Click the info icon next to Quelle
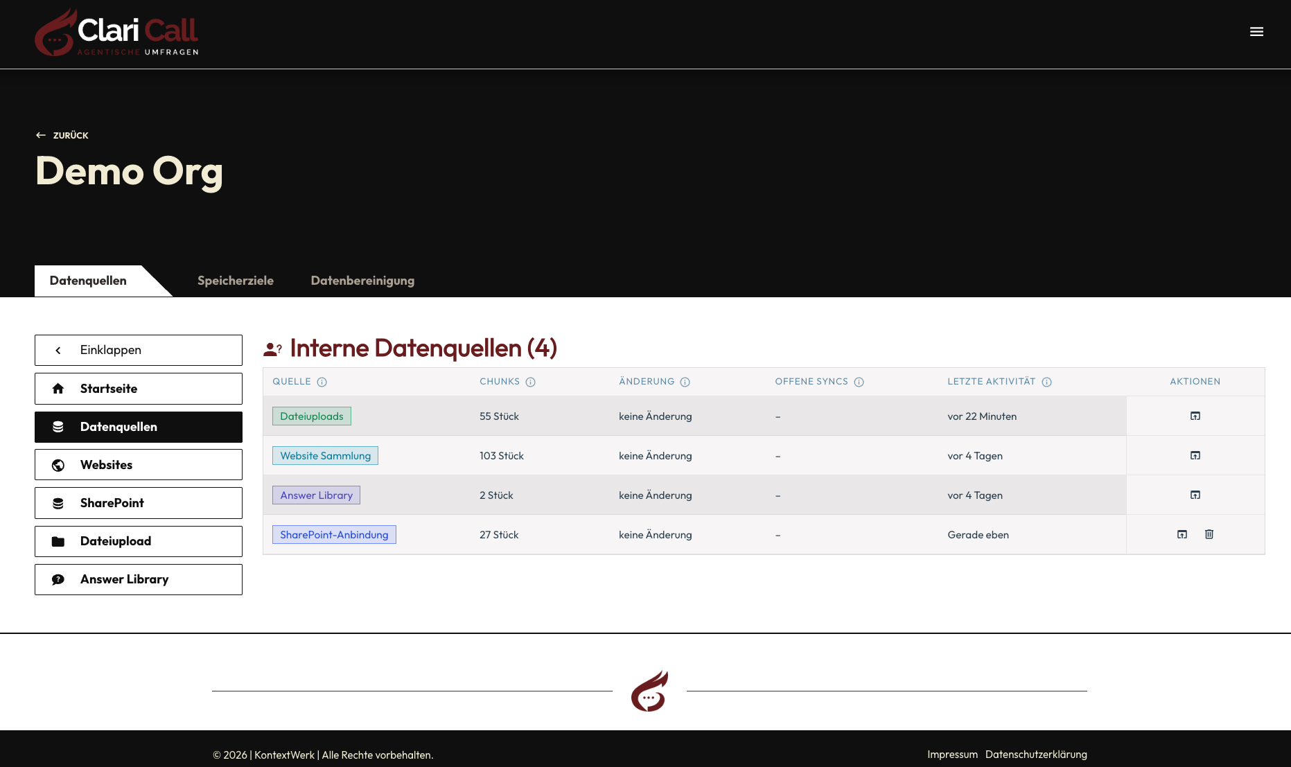 (322, 382)
